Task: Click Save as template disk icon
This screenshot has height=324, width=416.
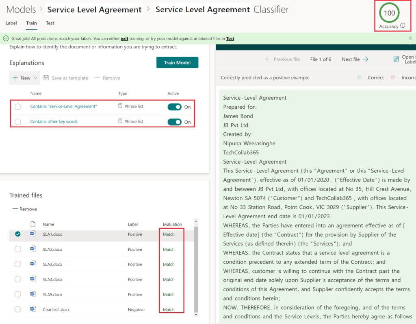Action: click(x=46, y=78)
